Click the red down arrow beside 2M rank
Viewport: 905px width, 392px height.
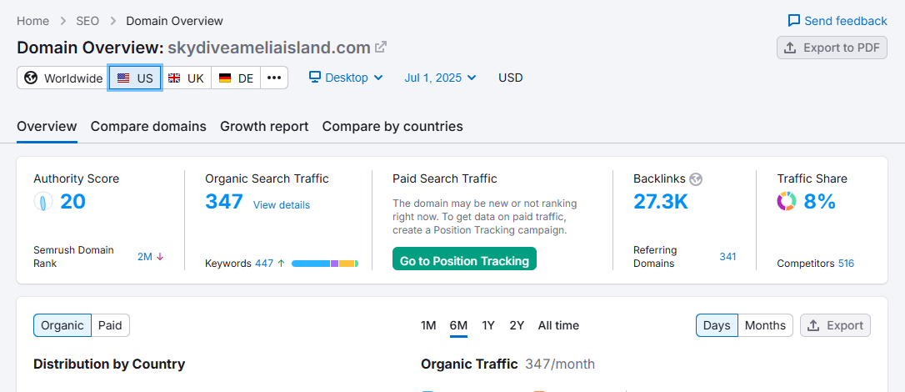[x=160, y=257]
